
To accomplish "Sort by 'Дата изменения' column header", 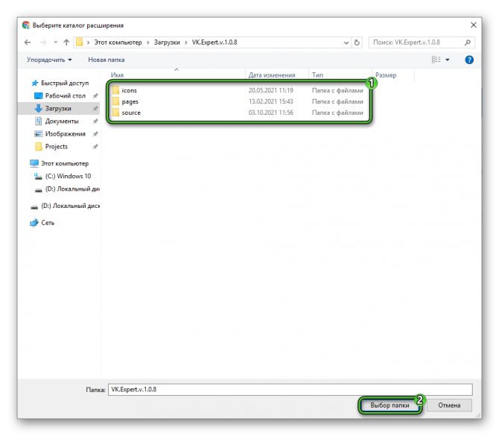I will coord(272,75).
